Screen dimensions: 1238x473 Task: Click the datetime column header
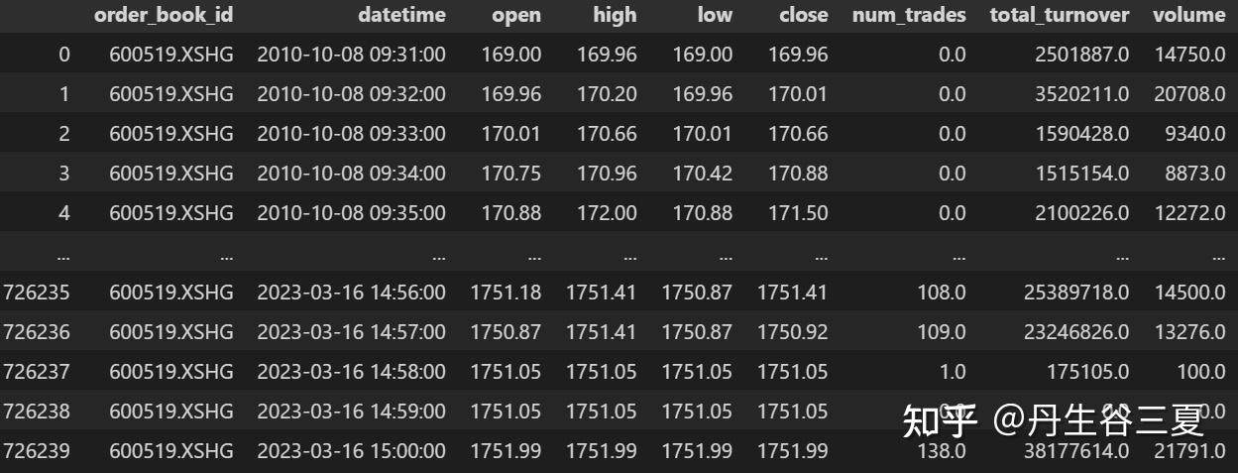tap(399, 15)
